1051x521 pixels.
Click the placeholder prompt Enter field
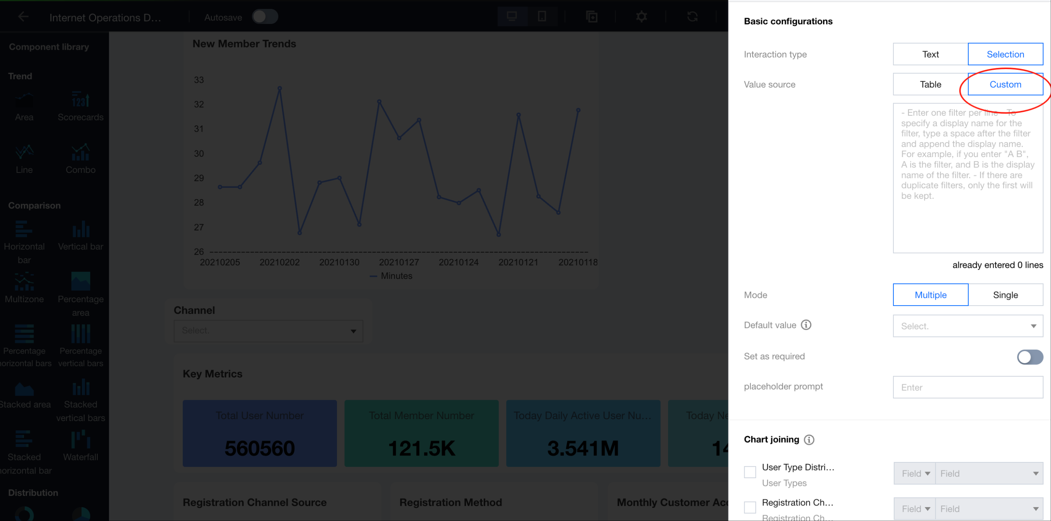tap(968, 387)
